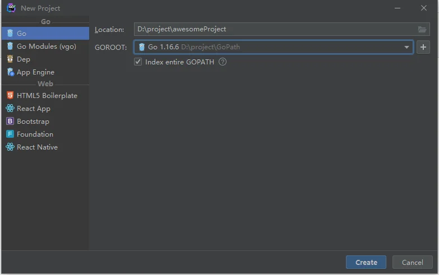Choose the App Engine icon

pyautogui.click(x=10, y=72)
